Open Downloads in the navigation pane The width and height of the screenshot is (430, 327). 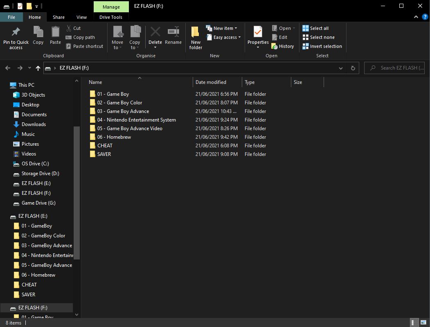29,124
